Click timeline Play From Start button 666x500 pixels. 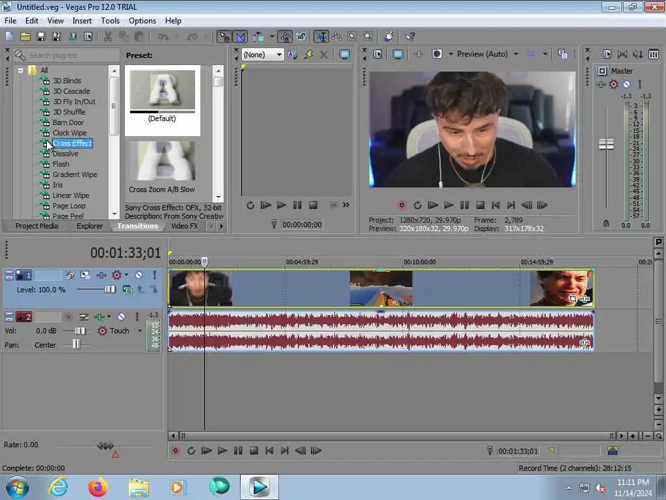(207, 451)
